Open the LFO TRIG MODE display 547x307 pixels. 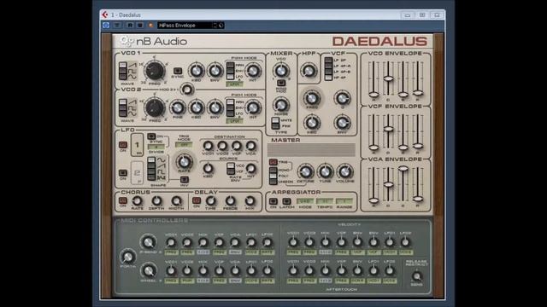(x=184, y=144)
